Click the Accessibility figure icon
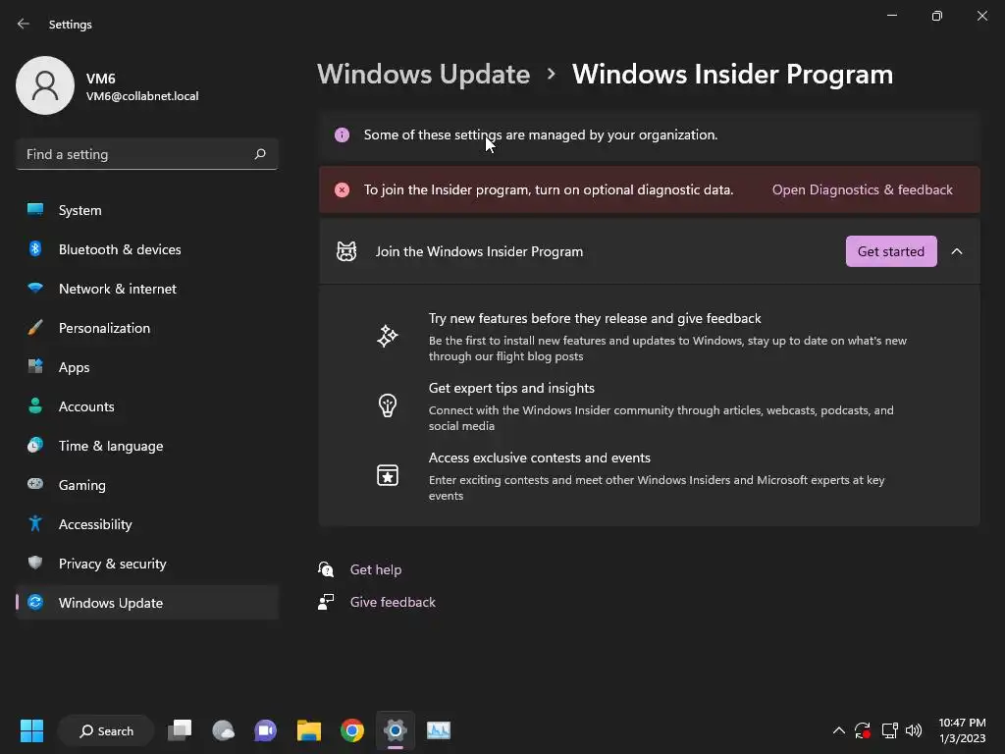Screen dimensions: 1005x754 (35, 524)
